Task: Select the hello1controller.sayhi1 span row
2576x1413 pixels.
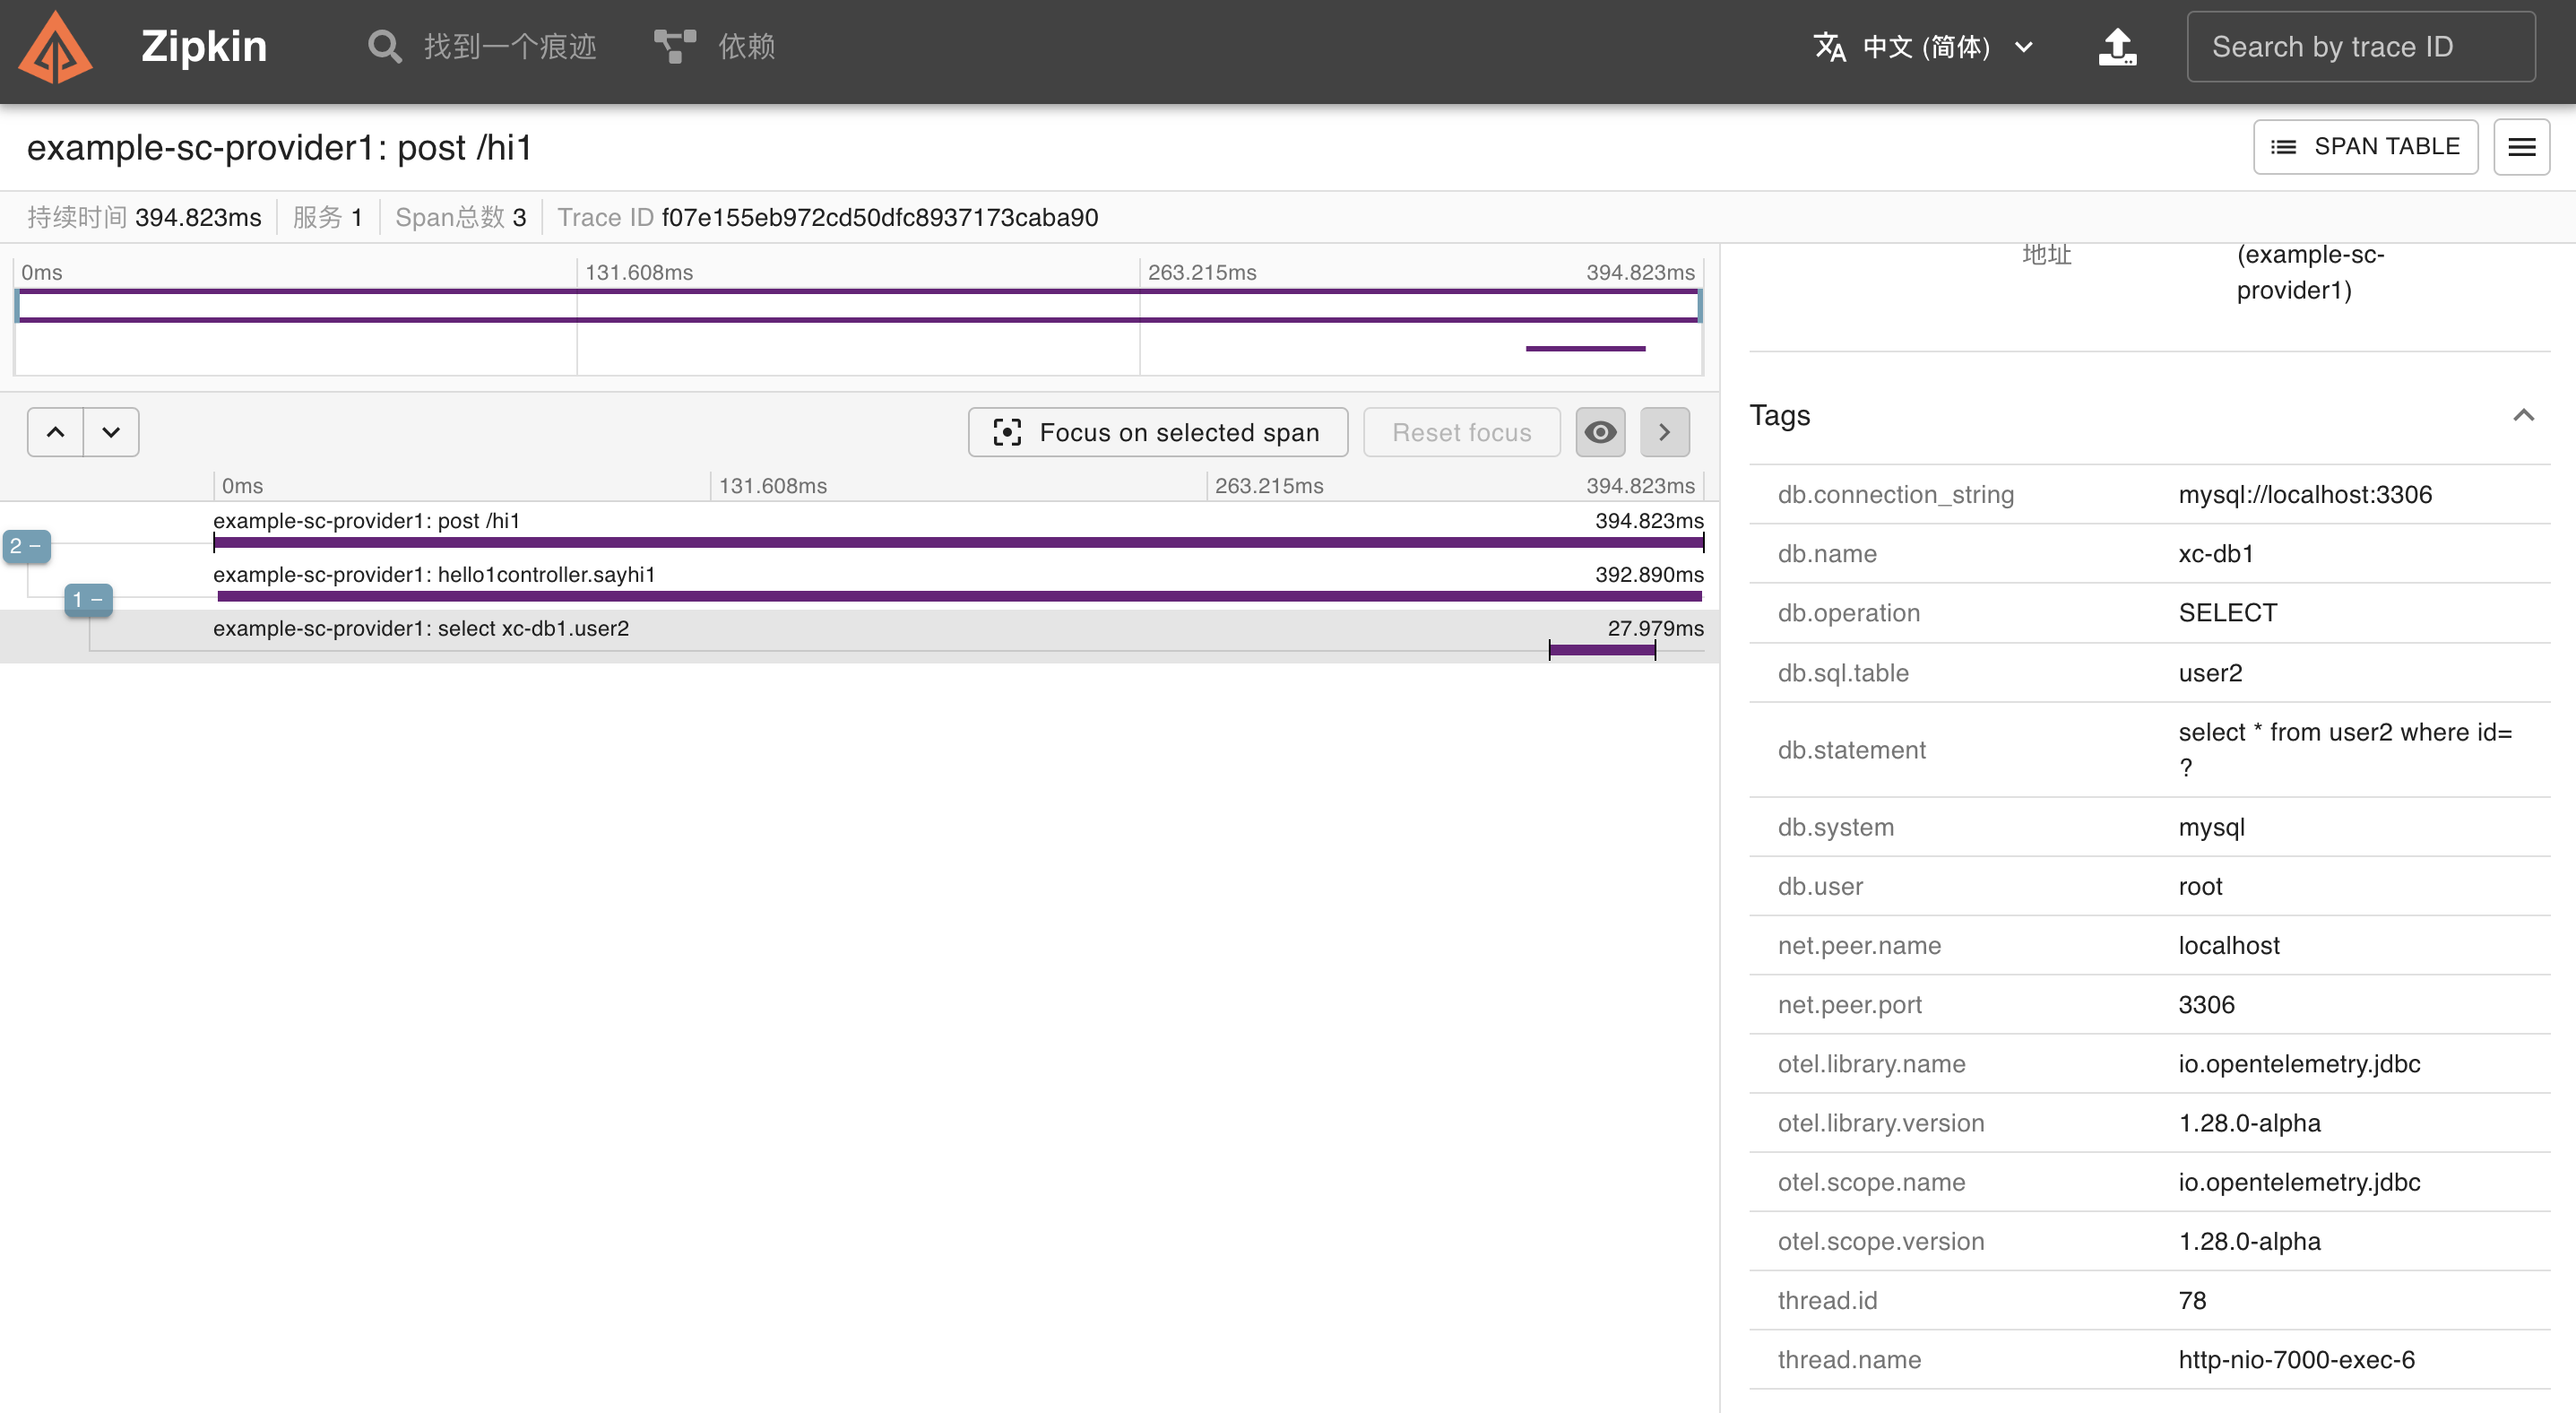Action: [859, 582]
